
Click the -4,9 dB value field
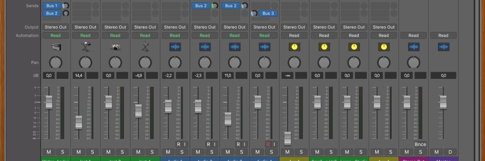(138, 75)
